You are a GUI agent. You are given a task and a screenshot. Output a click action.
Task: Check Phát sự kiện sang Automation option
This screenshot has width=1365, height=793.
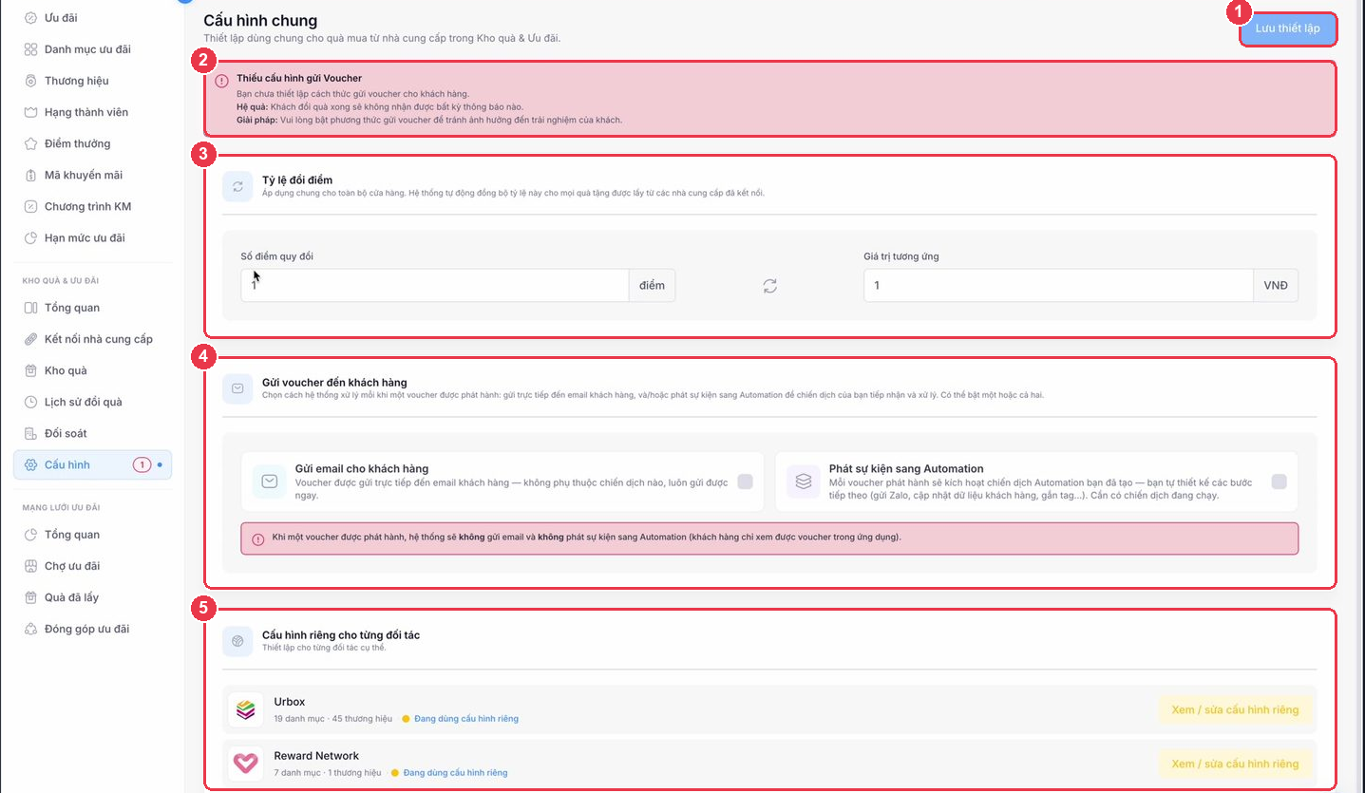click(1279, 481)
